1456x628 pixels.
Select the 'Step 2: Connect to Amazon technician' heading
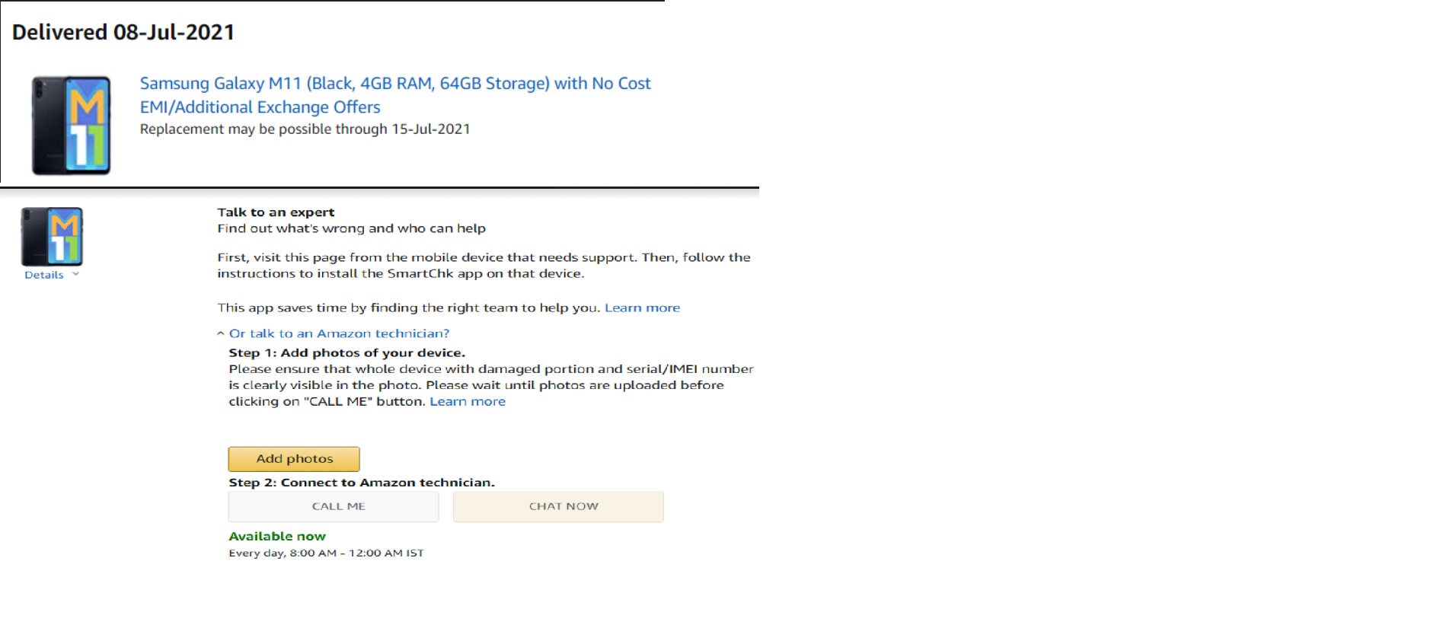[362, 483]
